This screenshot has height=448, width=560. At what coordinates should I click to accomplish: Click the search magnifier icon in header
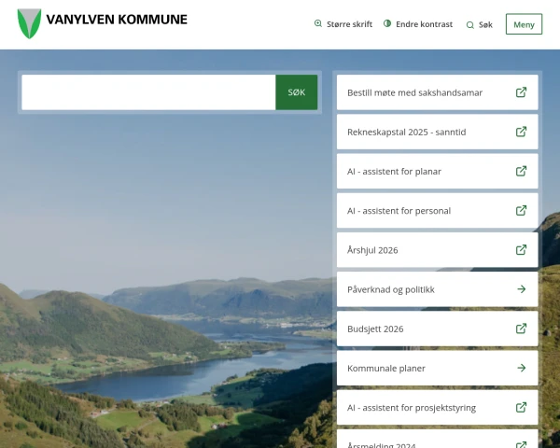pos(469,25)
